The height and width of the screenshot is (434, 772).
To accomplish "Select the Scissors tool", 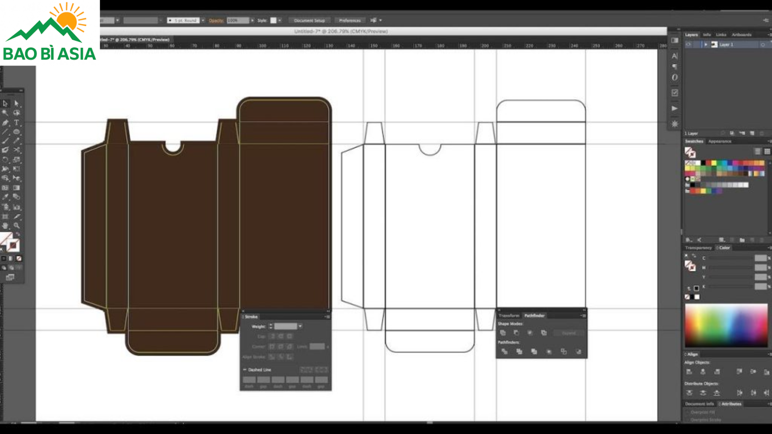I will click(x=16, y=150).
